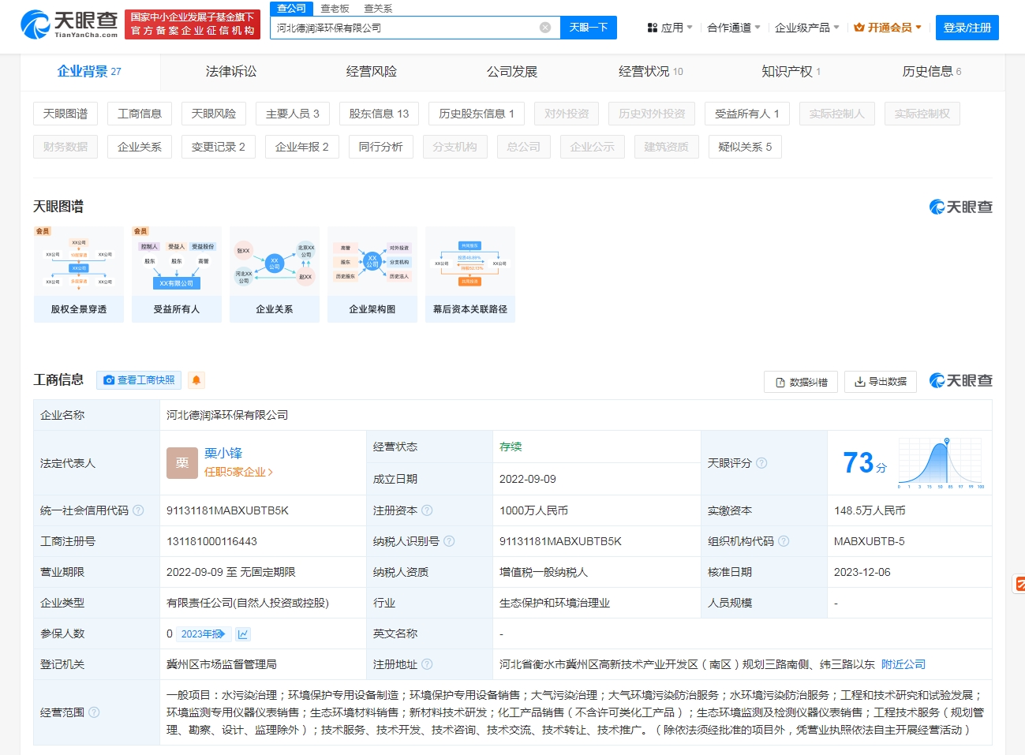The width and height of the screenshot is (1025, 755).
Task: Switch to the 知识产权 tab
Action: 791,72
